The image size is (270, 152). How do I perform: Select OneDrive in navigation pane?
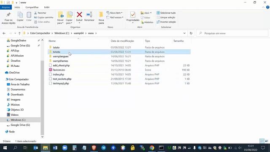(x=14, y=73)
